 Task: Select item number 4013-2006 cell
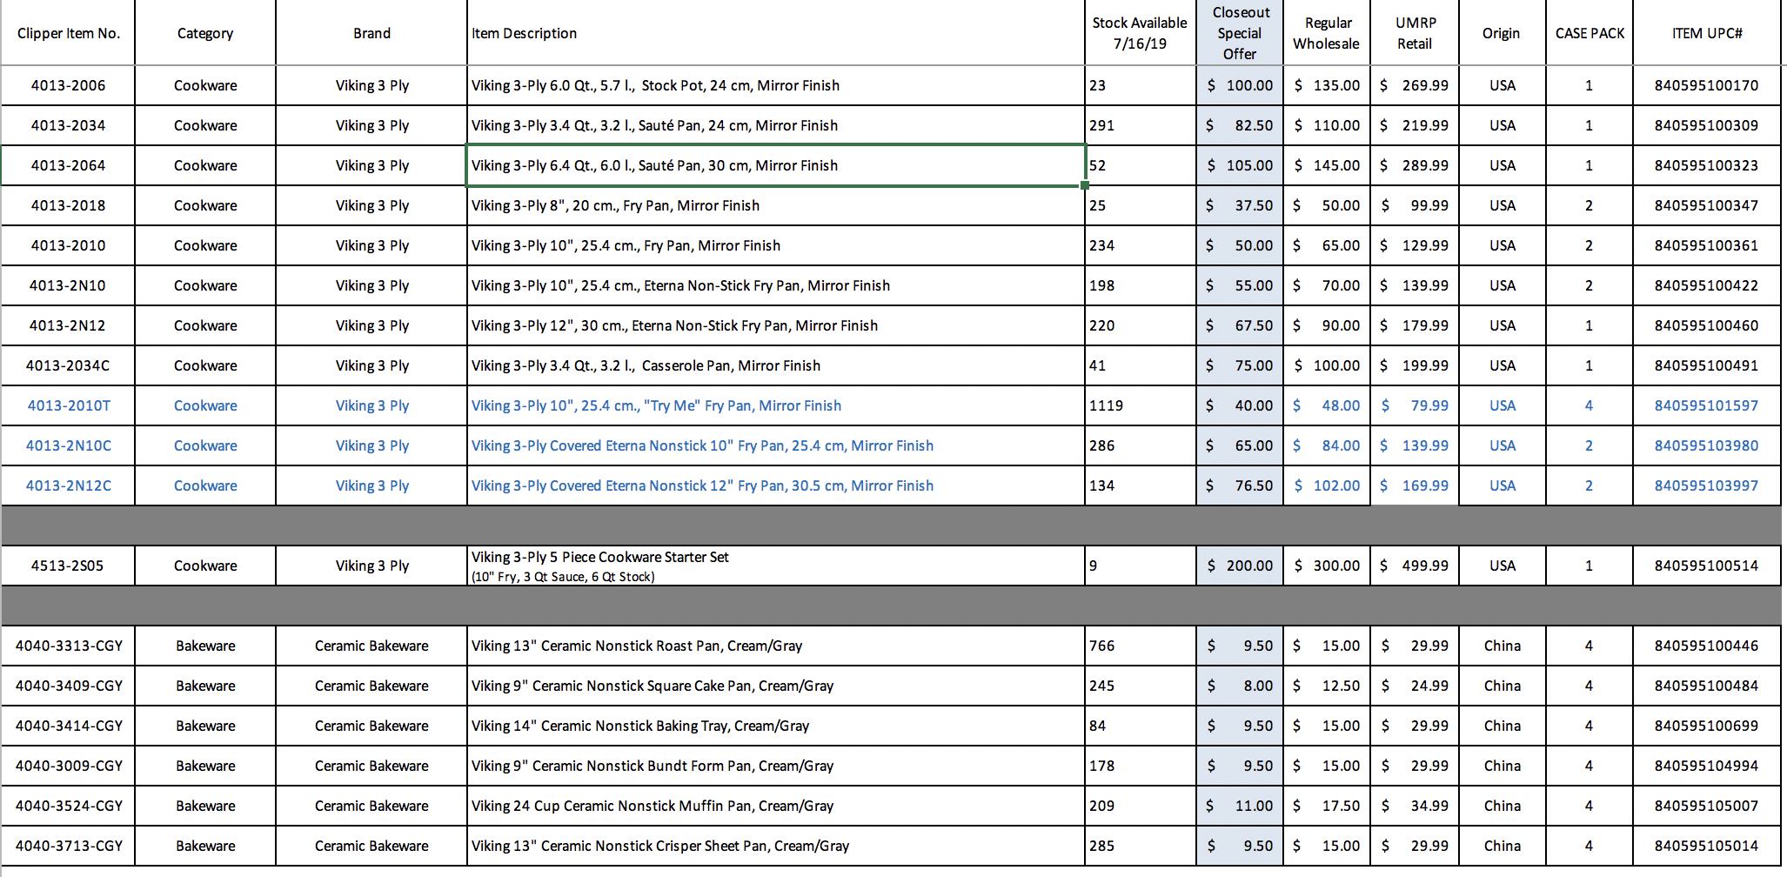point(69,85)
